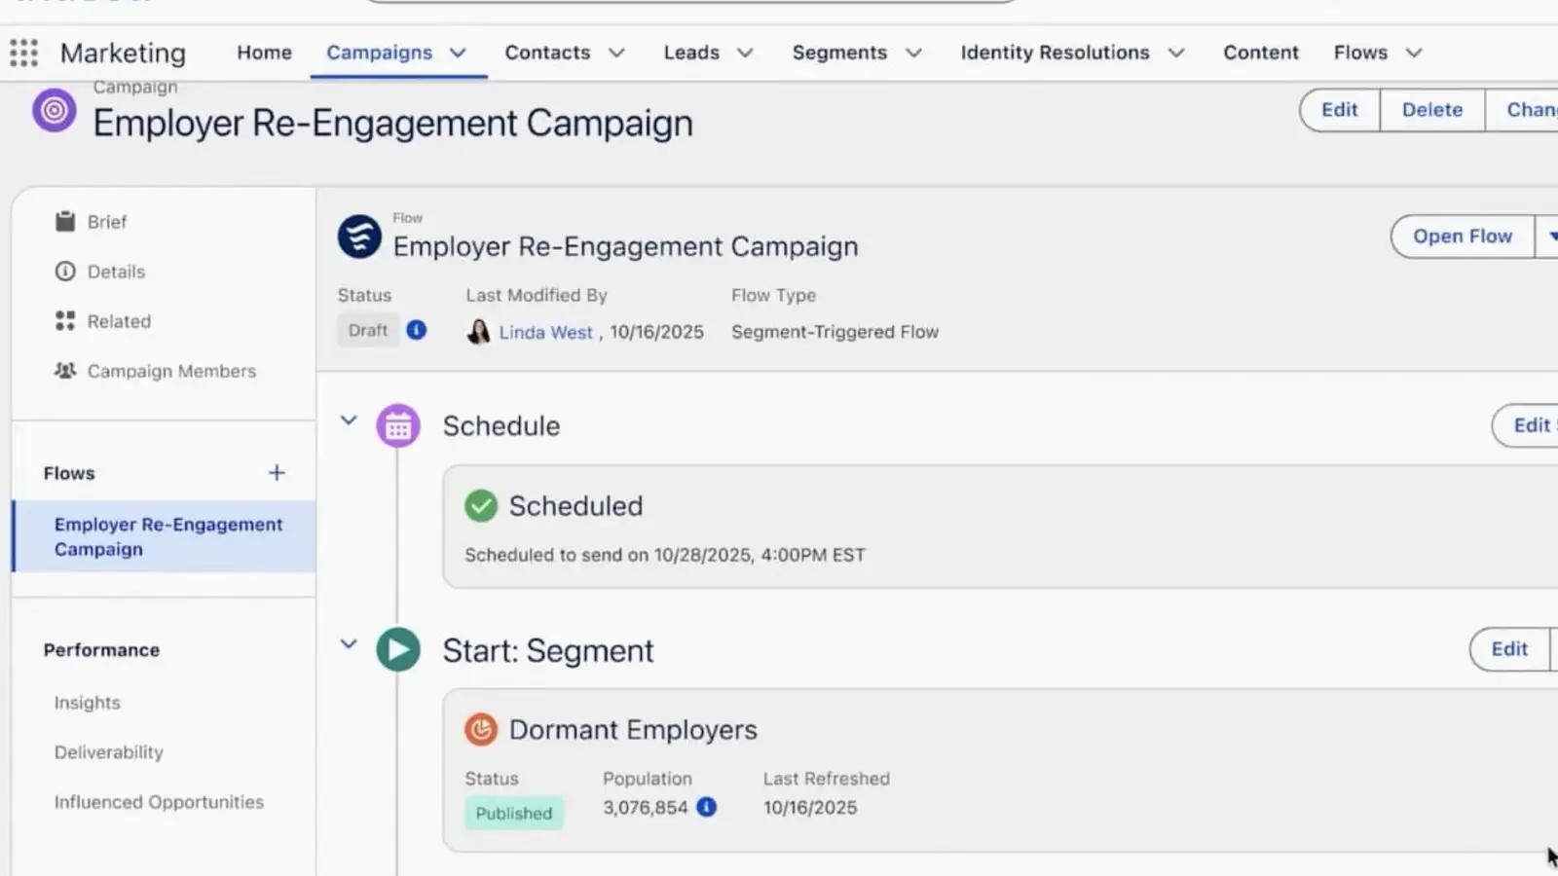Screen dimensions: 1558x876
Task: Open the Content tab
Action: coord(1261,53)
